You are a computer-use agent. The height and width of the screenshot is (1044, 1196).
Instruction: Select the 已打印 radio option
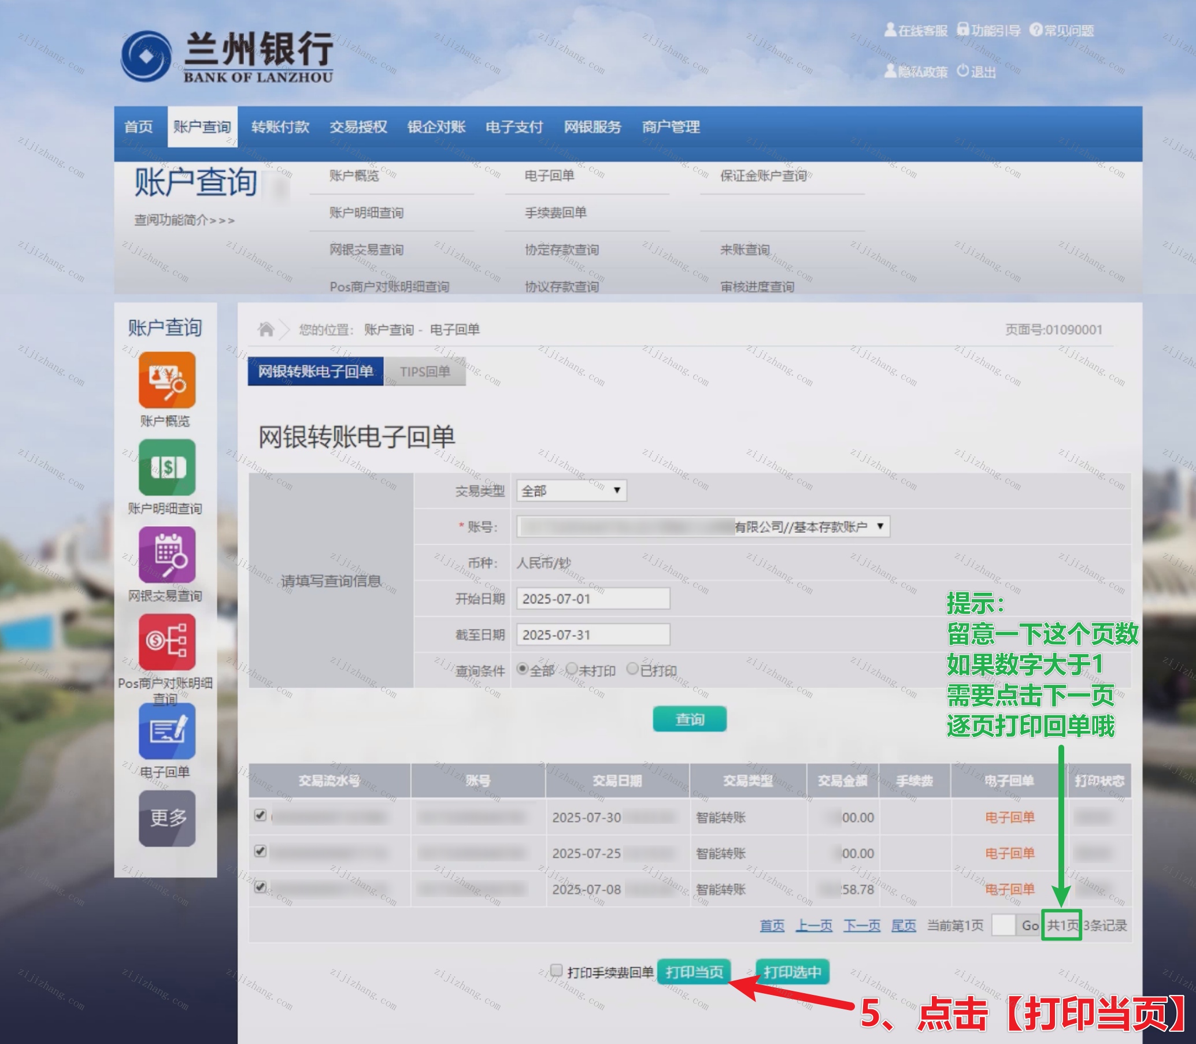tap(632, 669)
